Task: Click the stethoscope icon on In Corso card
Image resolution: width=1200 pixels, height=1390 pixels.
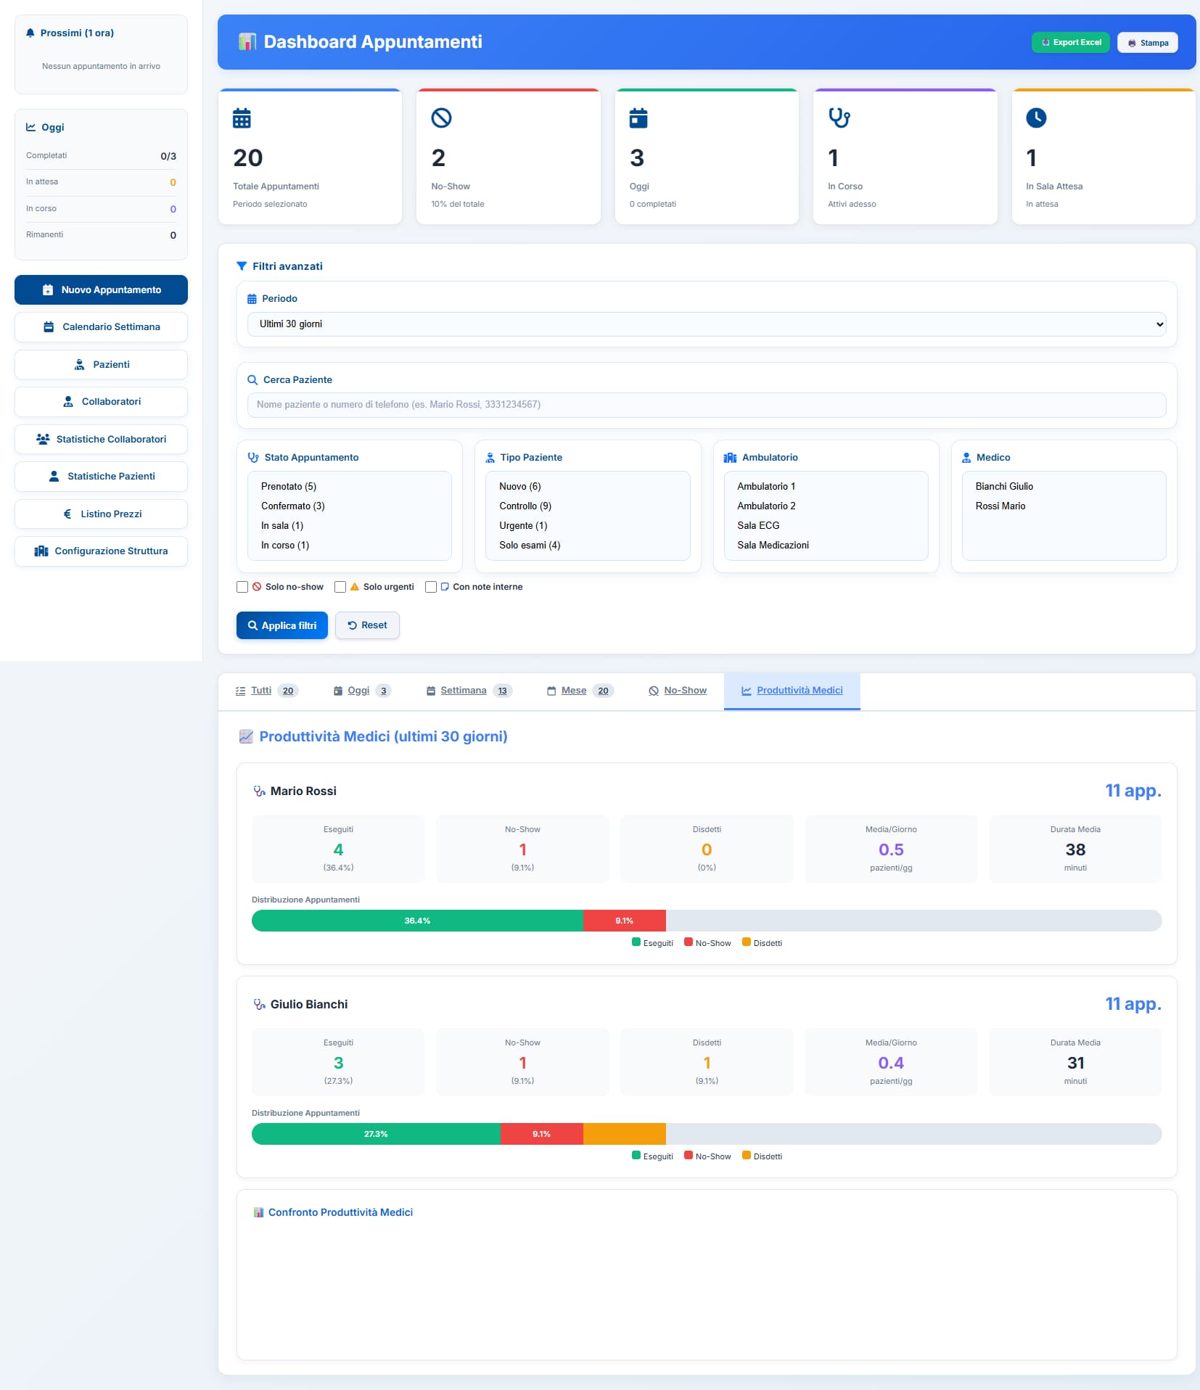Action: point(839,118)
